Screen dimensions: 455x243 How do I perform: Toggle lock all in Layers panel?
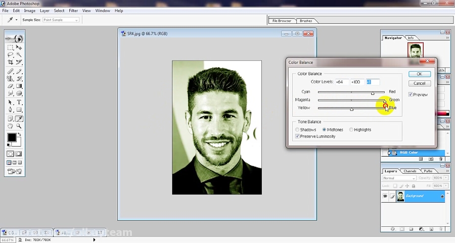click(414, 186)
